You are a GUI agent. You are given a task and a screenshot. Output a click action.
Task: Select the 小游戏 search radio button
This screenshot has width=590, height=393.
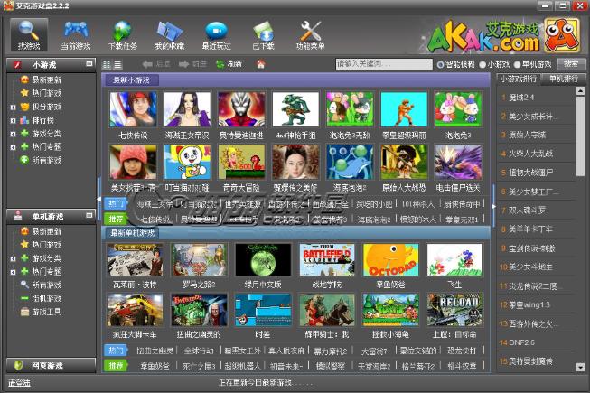[x=482, y=65]
